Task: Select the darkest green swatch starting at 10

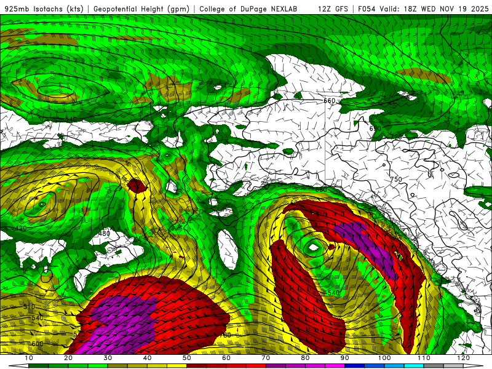Action: [x=38, y=366]
